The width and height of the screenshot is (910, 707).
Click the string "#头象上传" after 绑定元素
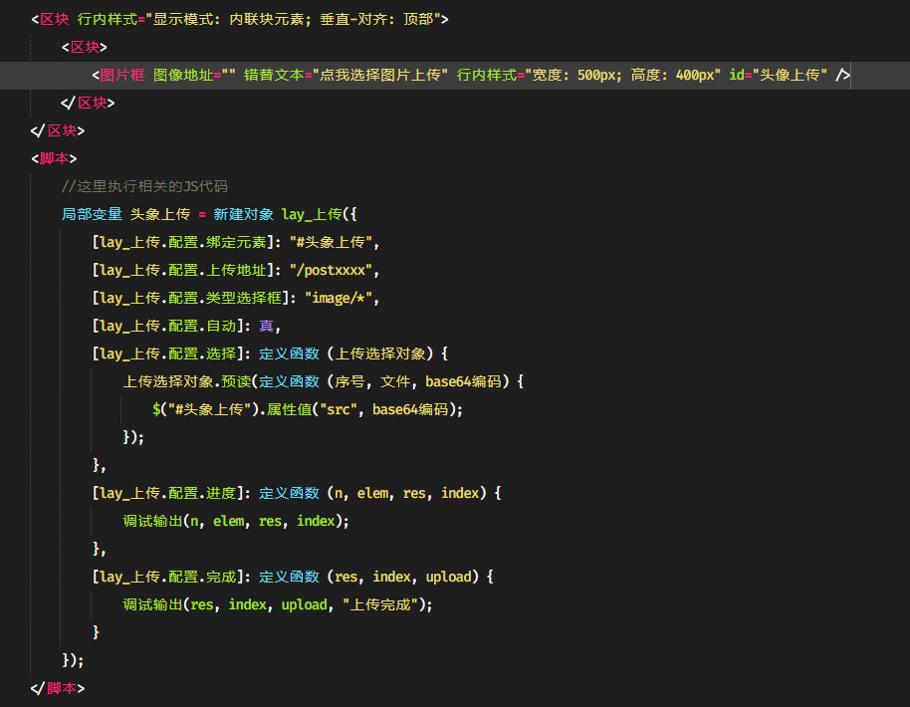[x=331, y=243]
